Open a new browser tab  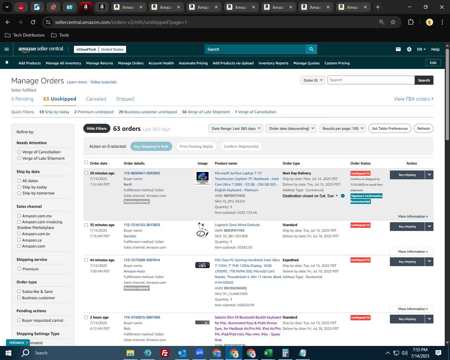click(378, 7)
